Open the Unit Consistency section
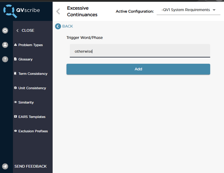 point(32,88)
